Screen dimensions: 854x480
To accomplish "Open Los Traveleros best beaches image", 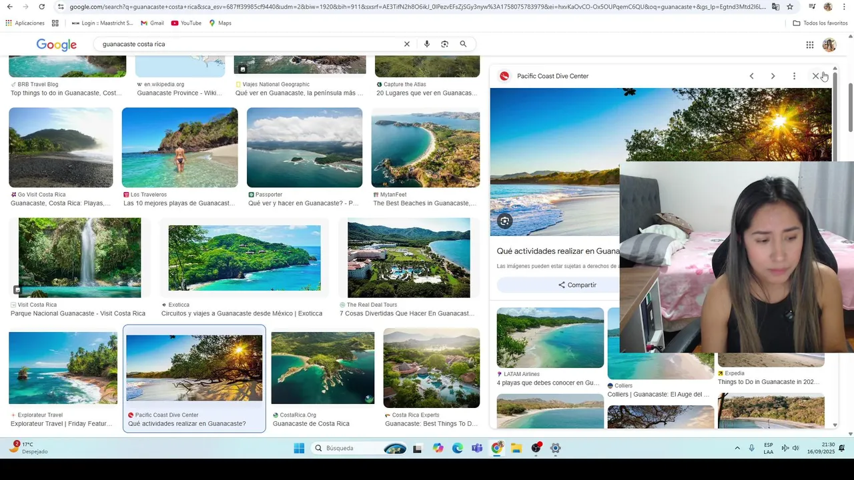I will click(x=179, y=147).
